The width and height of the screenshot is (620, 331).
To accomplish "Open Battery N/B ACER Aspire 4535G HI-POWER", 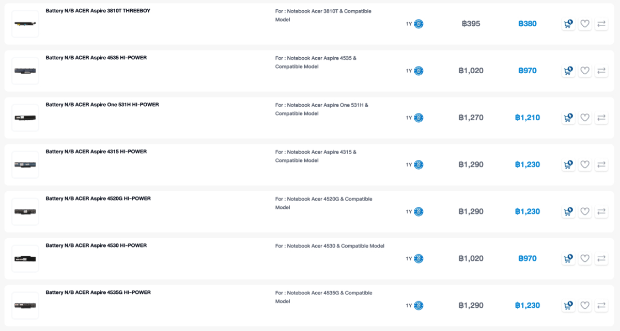I will [x=98, y=292].
